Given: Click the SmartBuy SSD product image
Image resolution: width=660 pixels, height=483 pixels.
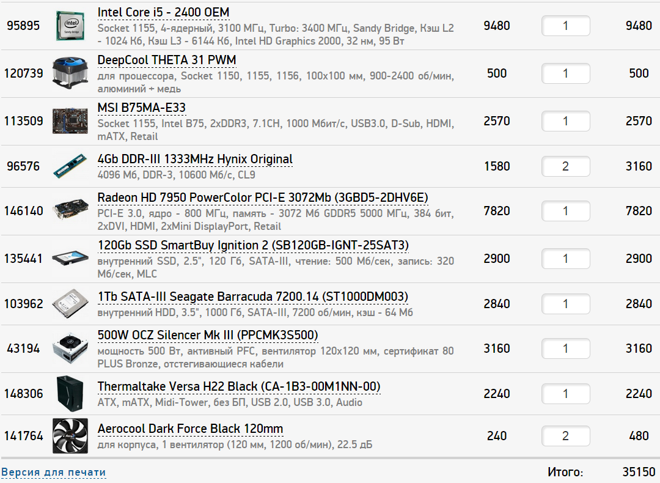Looking at the screenshot, I should [70, 259].
